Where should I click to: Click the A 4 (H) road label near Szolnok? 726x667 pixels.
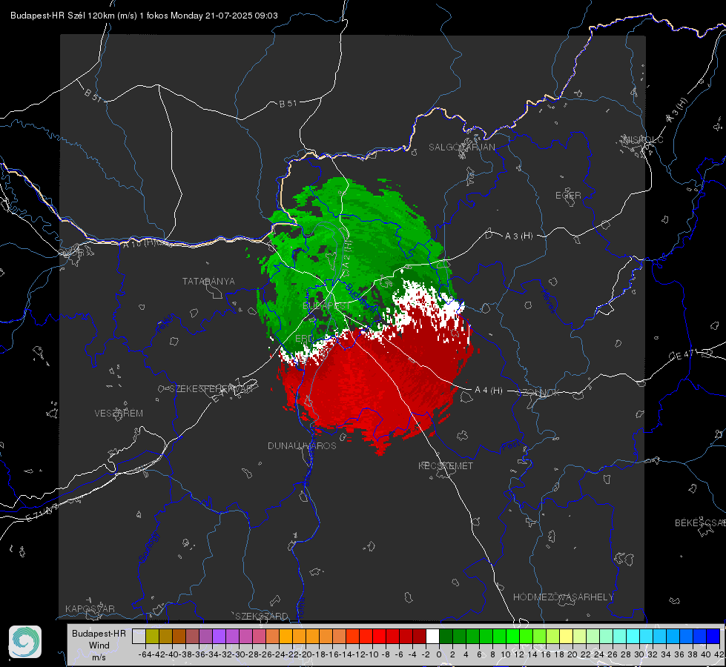(489, 391)
